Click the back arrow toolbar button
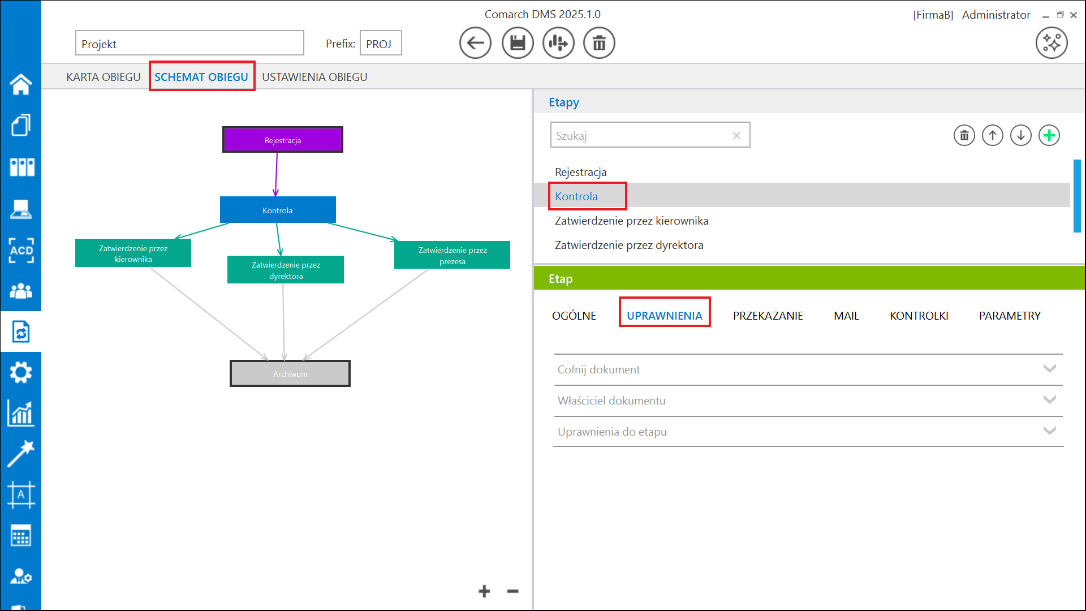The image size is (1086, 611). pyautogui.click(x=475, y=43)
